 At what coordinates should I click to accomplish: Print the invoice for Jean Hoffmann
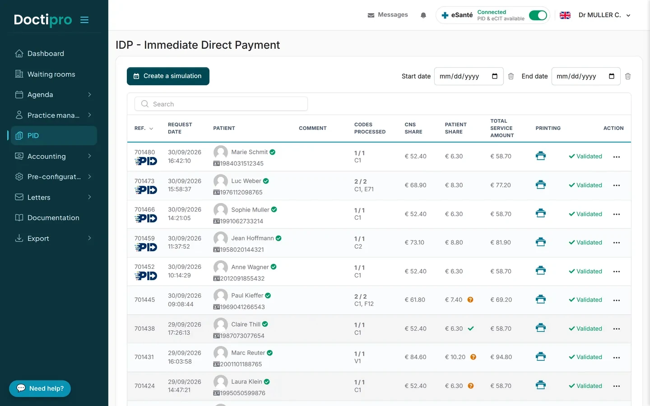pos(541,242)
